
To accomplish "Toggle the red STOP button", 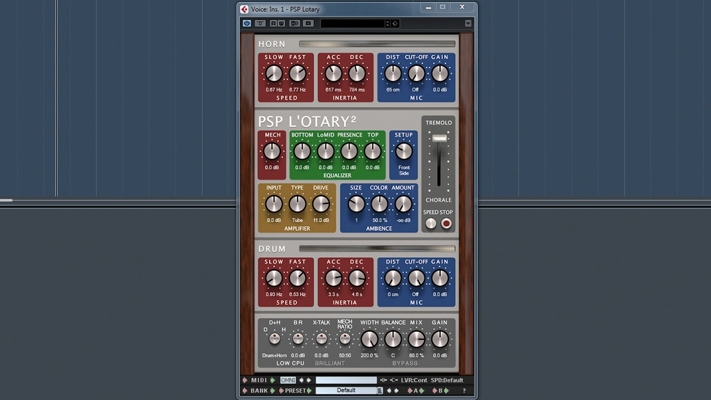I will [446, 223].
